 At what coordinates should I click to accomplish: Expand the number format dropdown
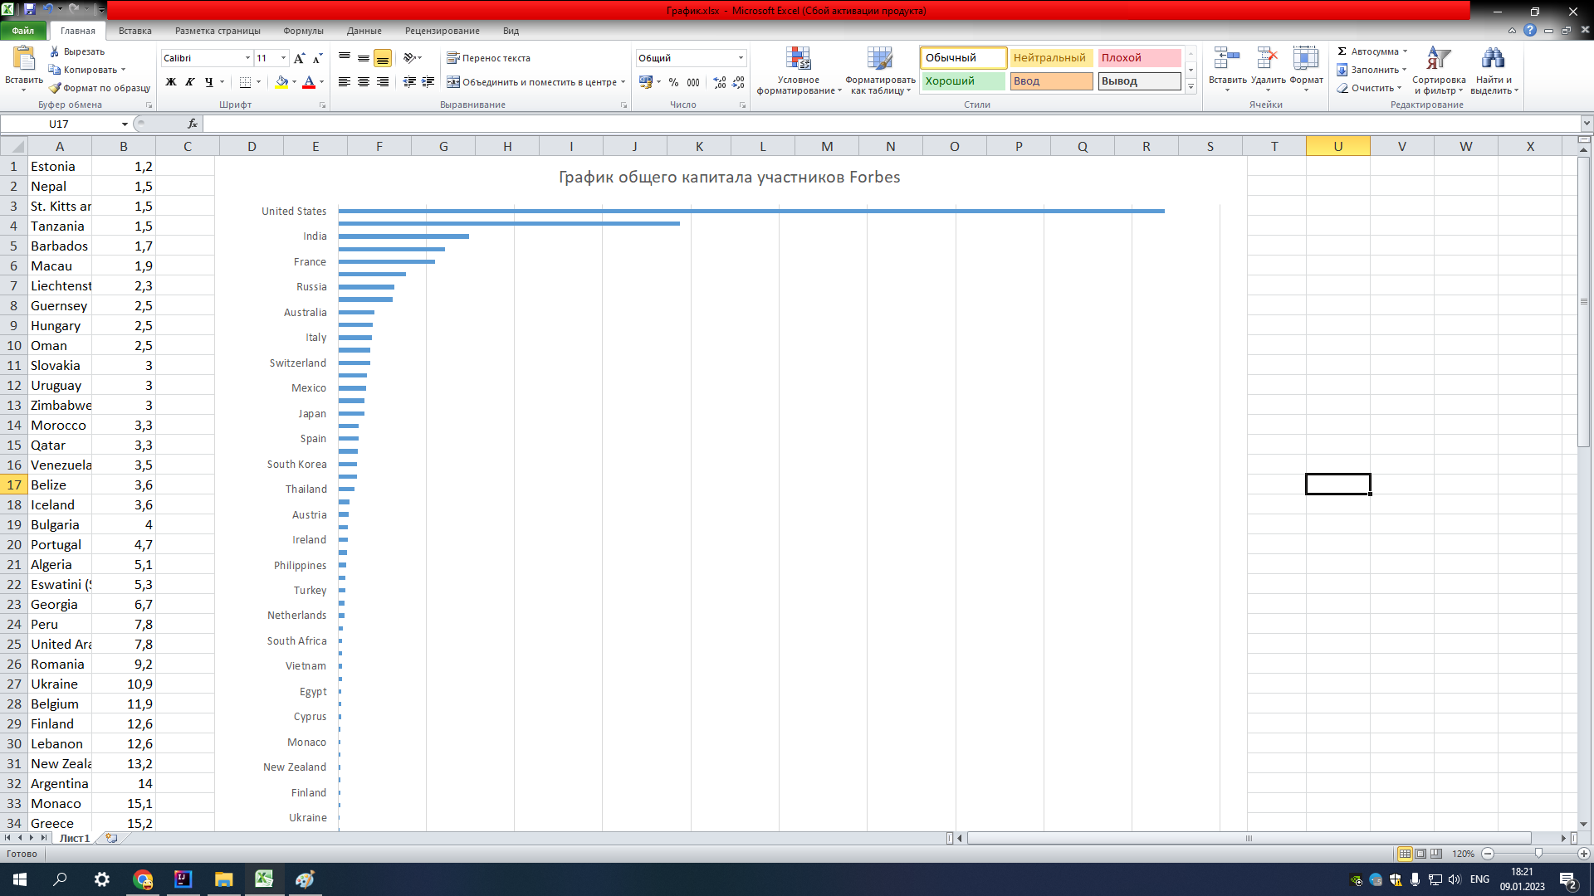pyautogui.click(x=741, y=58)
